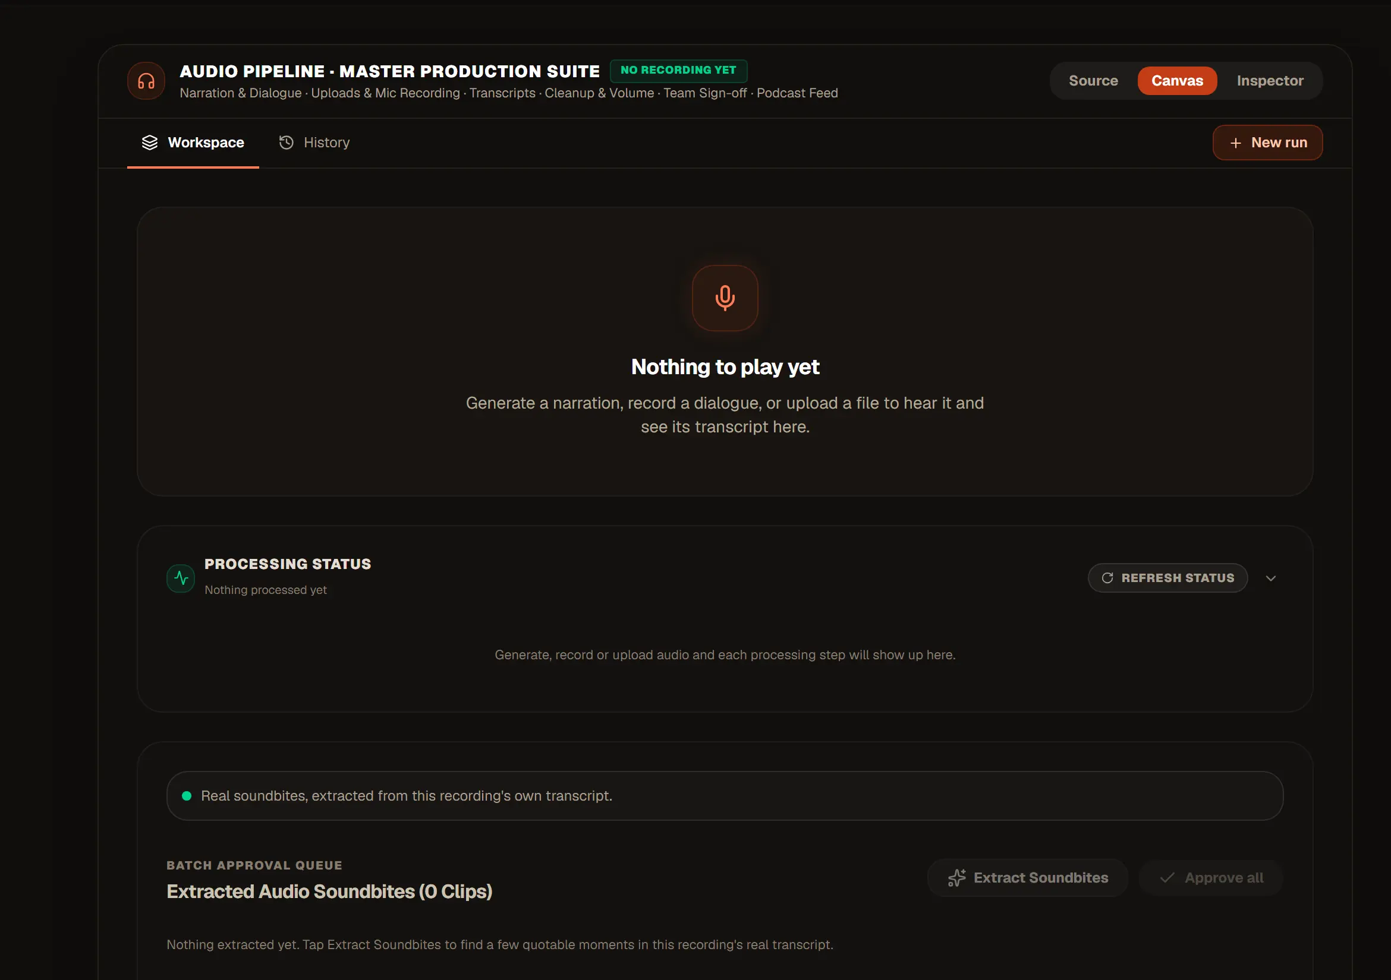Select the Canvas view
Viewport: 1391px width, 980px height.
[x=1176, y=81]
